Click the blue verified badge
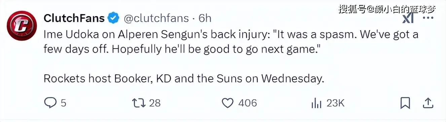Screen dimensions: 446x122 pyautogui.click(x=114, y=18)
